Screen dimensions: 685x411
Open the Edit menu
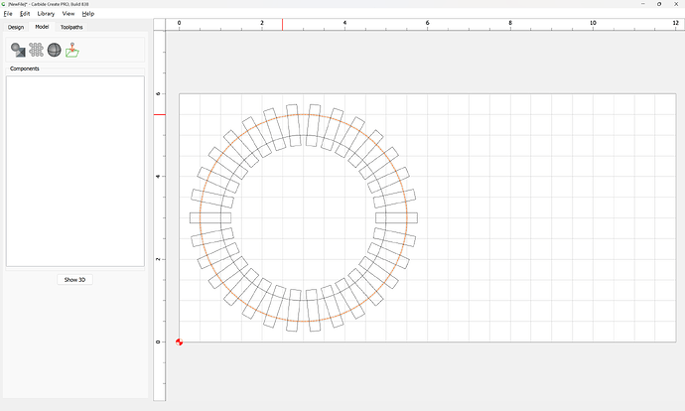pos(25,14)
